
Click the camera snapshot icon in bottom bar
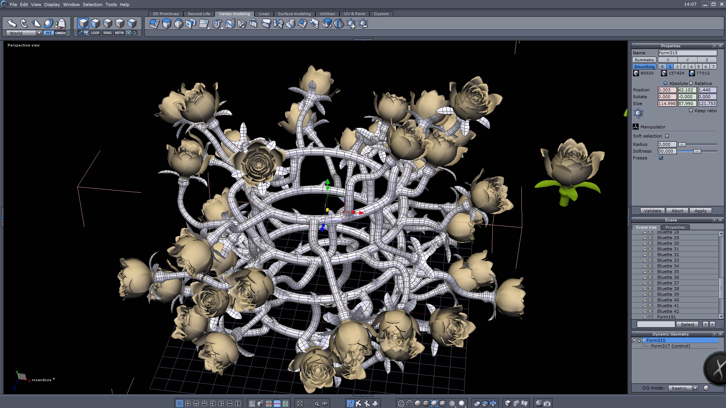pos(547,403)
